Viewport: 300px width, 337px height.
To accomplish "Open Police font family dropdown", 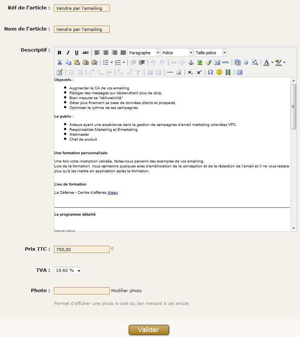I will click(177, 53).
